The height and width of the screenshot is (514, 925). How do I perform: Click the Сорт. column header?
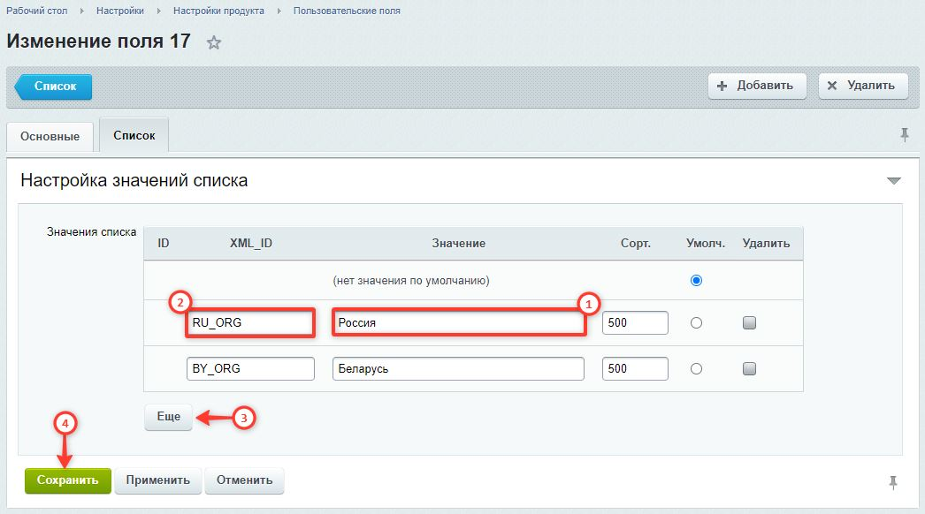[x=635, y=244]
